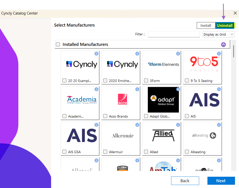This screenshot has height=188, width=239.
Task: Open info icon on Allermuir card
Action: (137, 125)
